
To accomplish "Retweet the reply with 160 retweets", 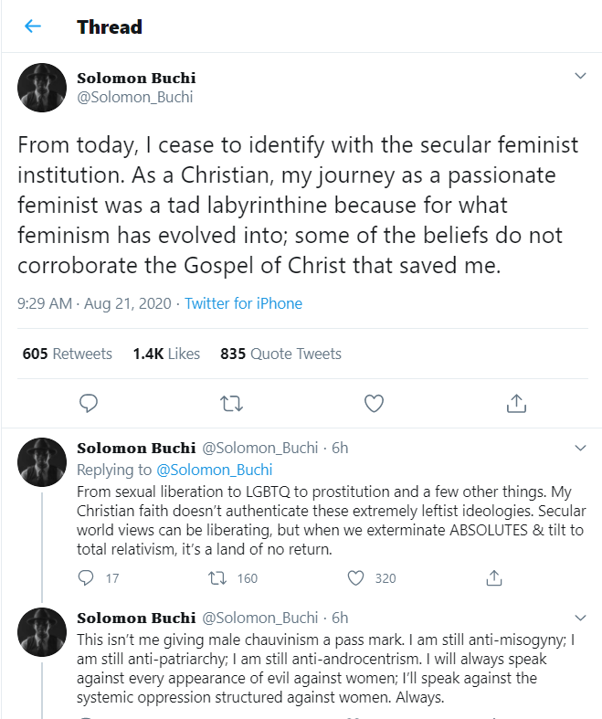I will 218,577.
